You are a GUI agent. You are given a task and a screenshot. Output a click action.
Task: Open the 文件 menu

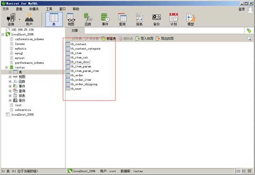click(6, 9)
